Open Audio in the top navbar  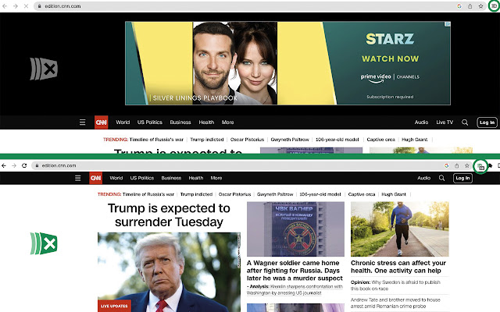tap(421, 122)
